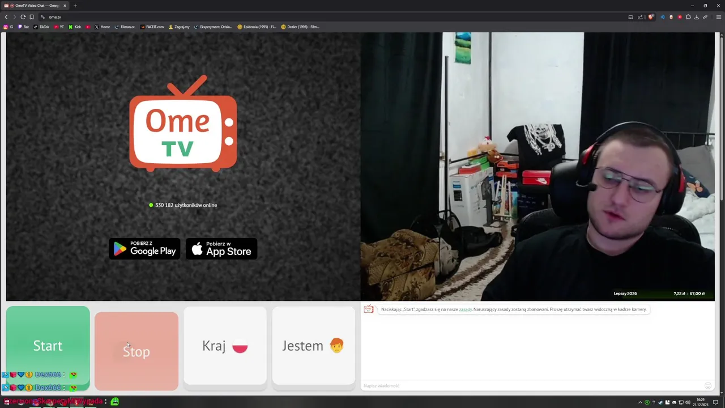Open the X Home bookmark
725x408 pixels.
point(103,27)
